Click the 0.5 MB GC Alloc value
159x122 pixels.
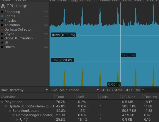(x=128, y=102)
